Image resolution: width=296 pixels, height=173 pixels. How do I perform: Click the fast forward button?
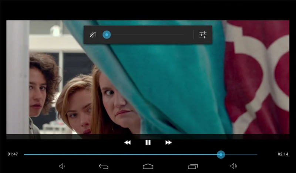point(168,143)
